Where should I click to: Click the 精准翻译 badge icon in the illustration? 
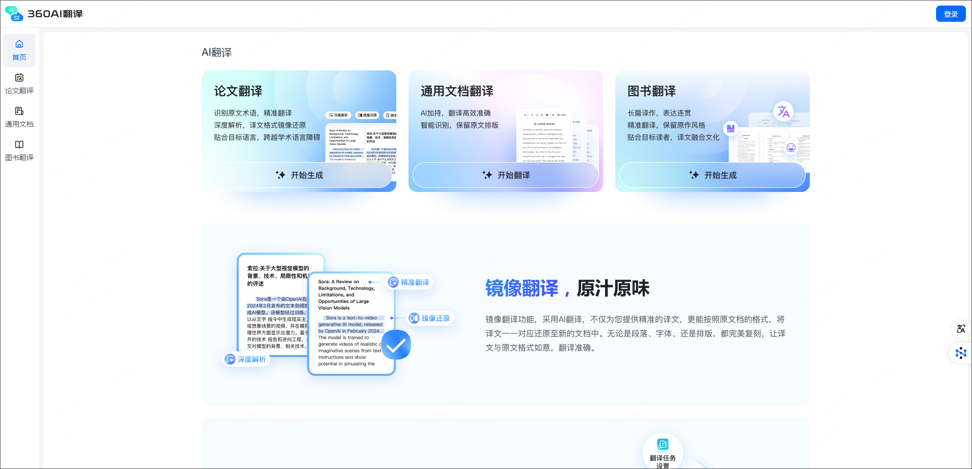tap(393, 282)
